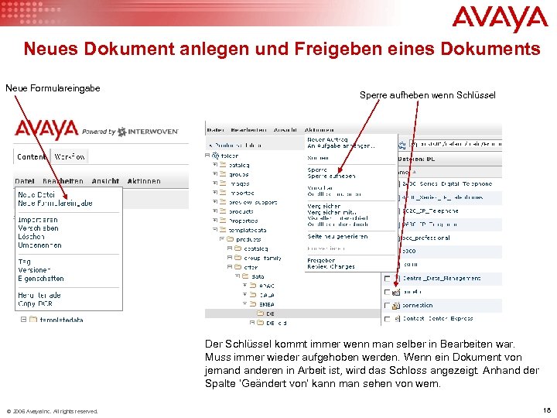This screenshot has height=418, width=557.
Task: Click the falcon root branch icon
Action: (215, 156)
